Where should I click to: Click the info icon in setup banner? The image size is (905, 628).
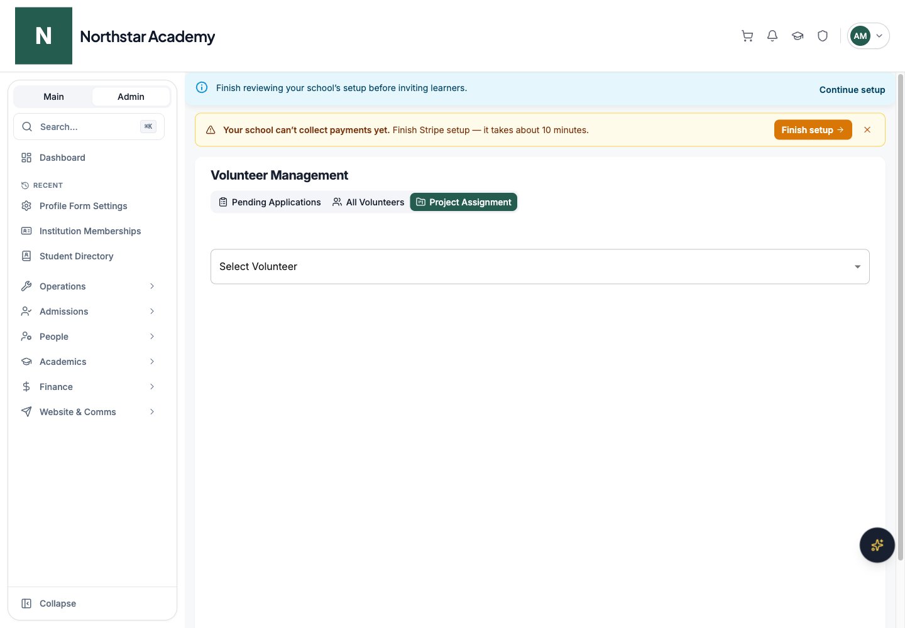[x=202, y=88]
